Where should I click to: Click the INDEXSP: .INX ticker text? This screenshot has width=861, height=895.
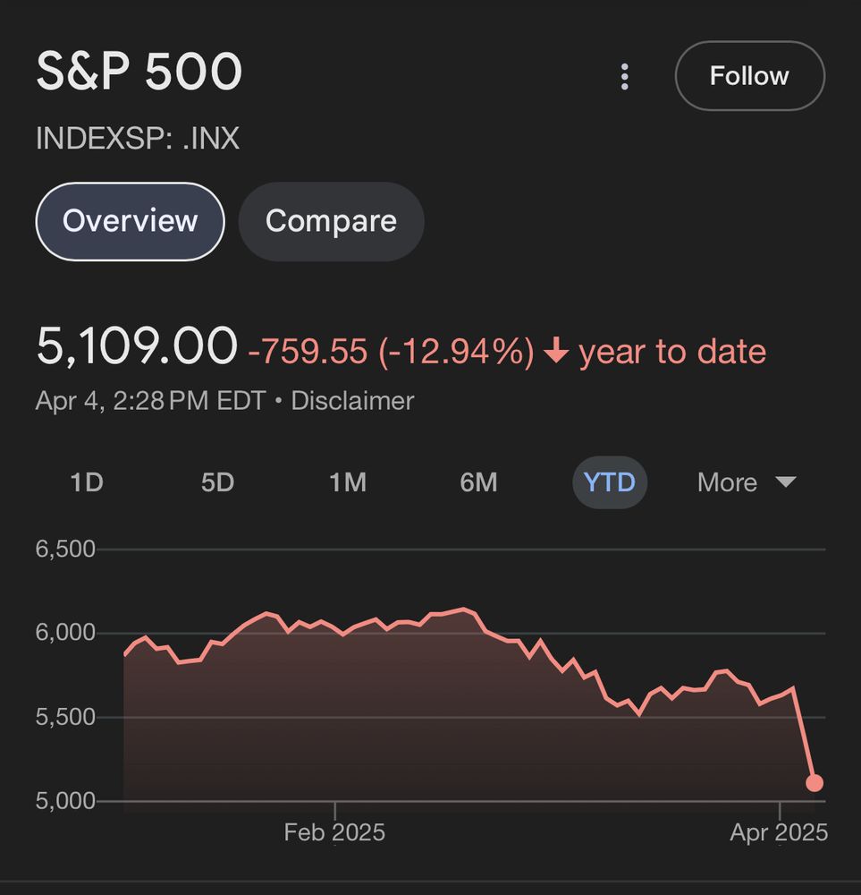pos(138,139)
